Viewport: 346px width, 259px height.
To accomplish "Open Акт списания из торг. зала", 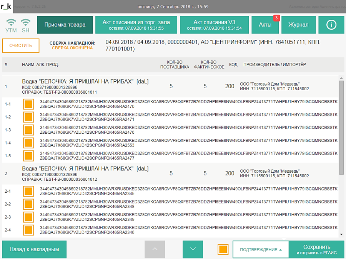I will click(x=136, y=25).
